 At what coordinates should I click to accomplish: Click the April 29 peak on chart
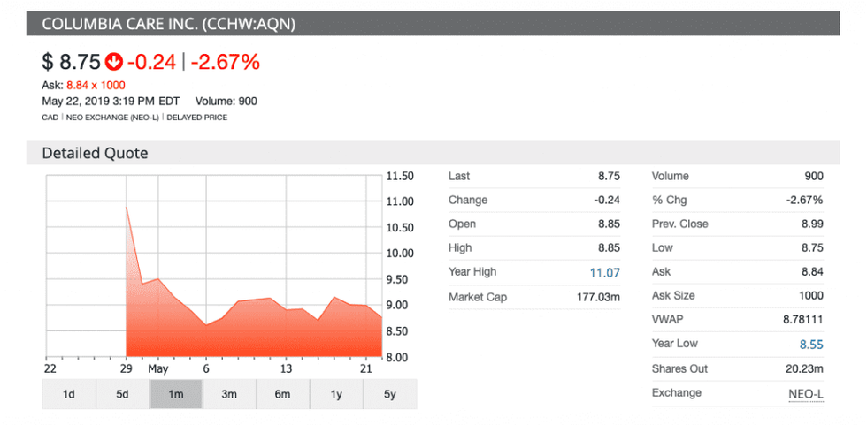pyautogui.click(x=127, y=208)
